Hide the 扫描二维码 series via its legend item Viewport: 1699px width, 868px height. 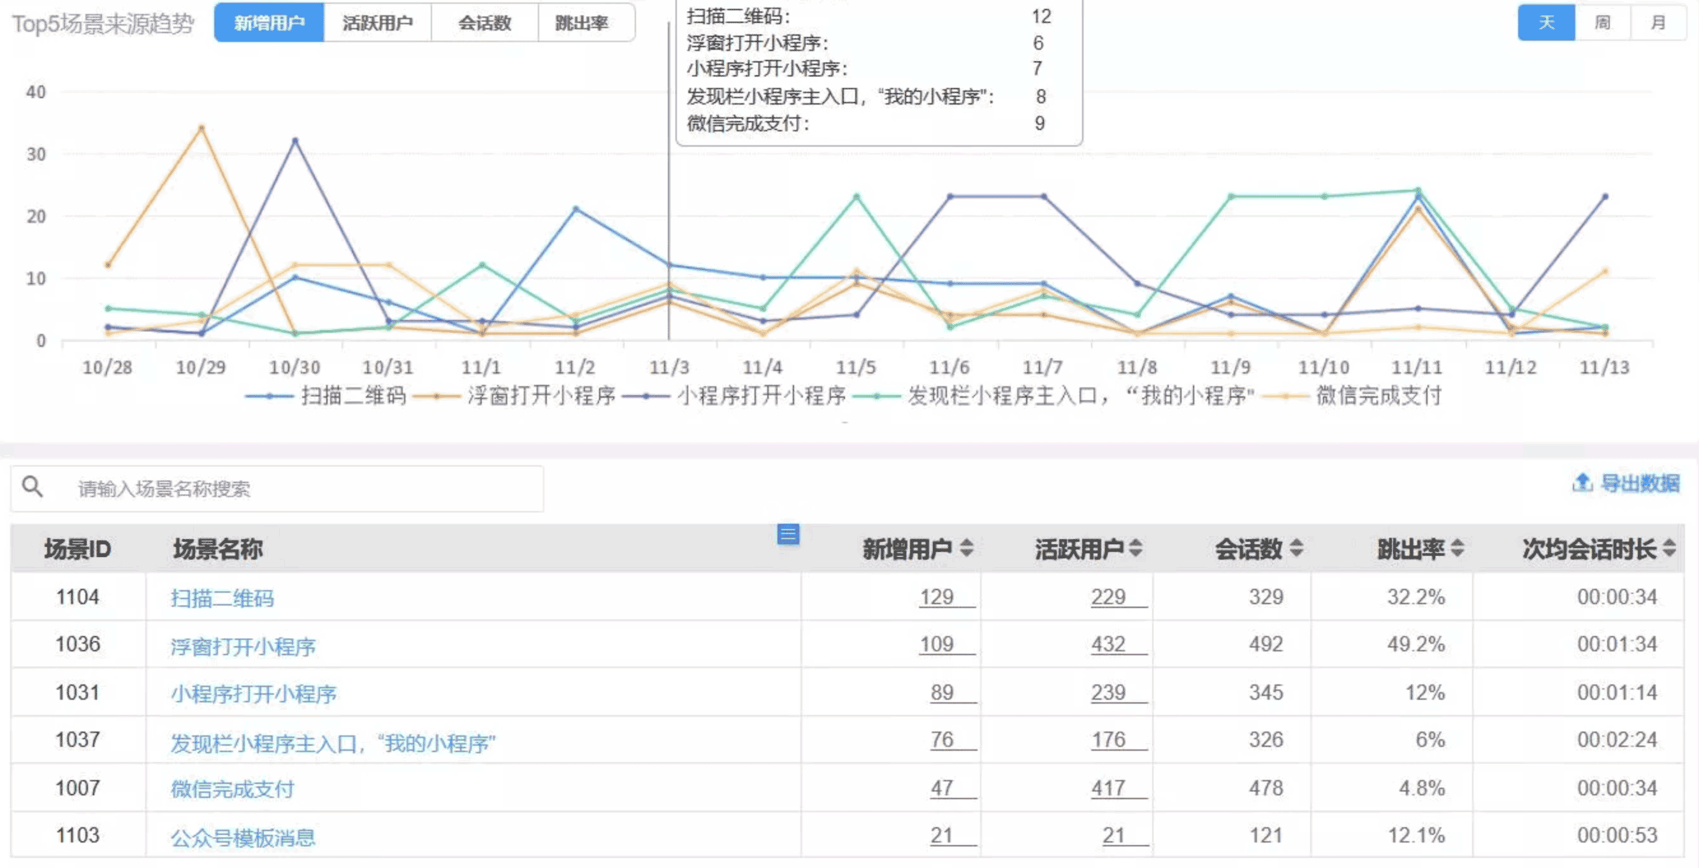point(353,396)
